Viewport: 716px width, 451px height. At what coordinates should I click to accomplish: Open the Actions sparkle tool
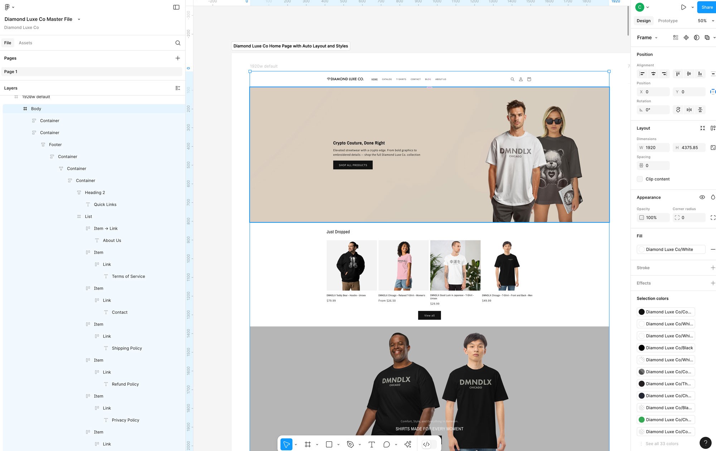[x=408, y=444]
